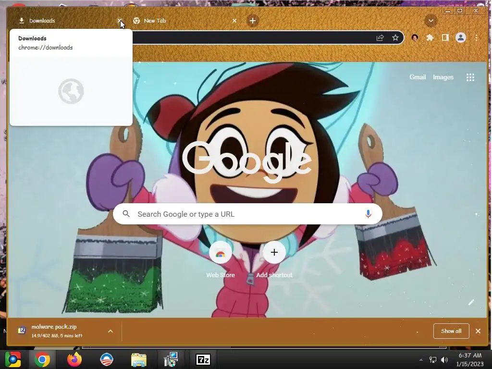The height and width of the screenshot is (369, 492).
Task: Click the network tray icon
Action: 433,360
